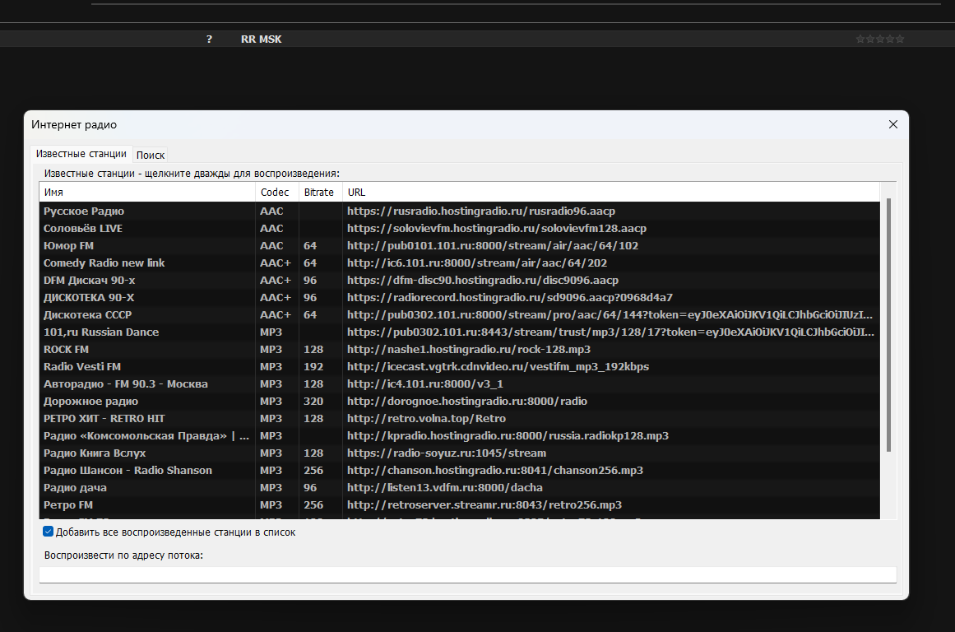Select the RR MSK playlist track
This screenshot has width=955, height=632.
(x=261, y=39)
